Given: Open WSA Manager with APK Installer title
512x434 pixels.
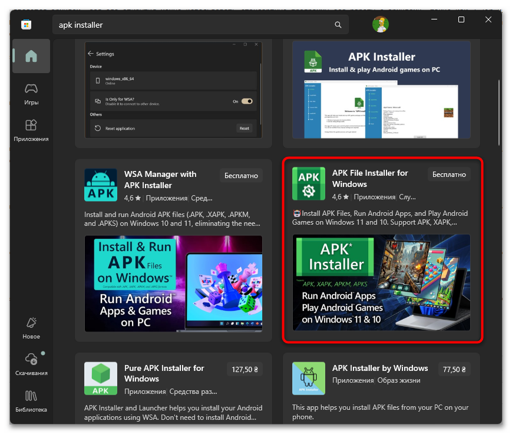Looking at the screenshot, I should coord(160,180).
